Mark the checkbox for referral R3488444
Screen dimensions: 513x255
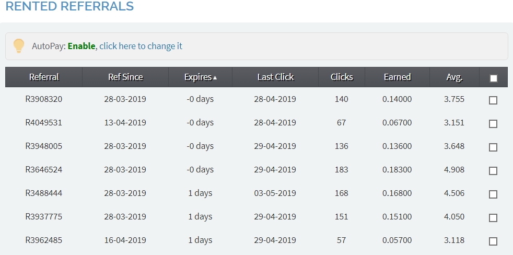coord(493,194)
